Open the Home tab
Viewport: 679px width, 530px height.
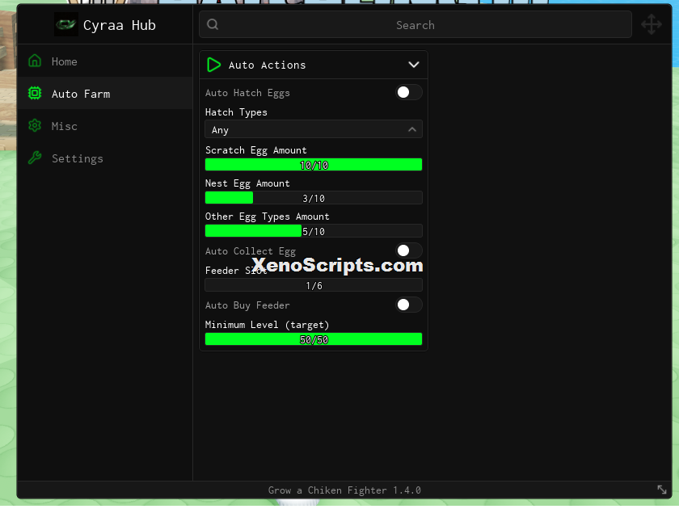(x=104, y=61)
